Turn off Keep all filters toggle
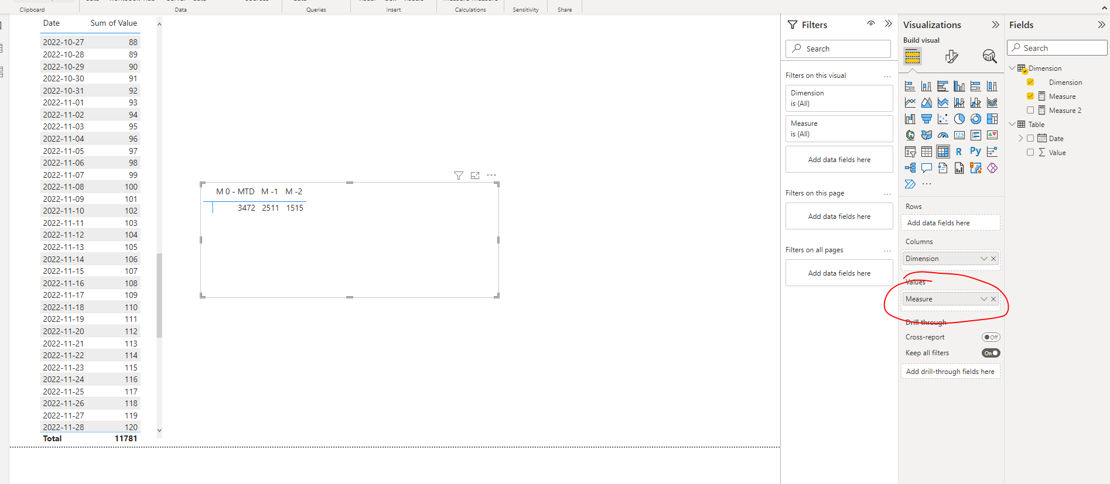This screenshot has width=1110, height=484. click(x=991, y=353)
